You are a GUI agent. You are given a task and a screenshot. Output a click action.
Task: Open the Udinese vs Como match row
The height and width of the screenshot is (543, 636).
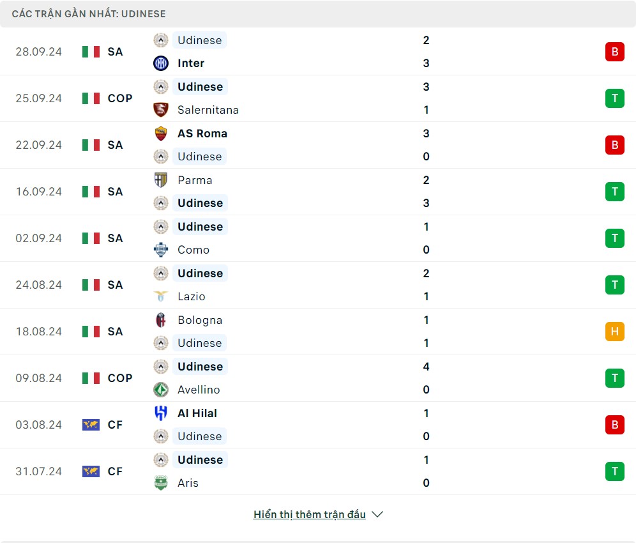pyautogui.click(x=318, y=238)
